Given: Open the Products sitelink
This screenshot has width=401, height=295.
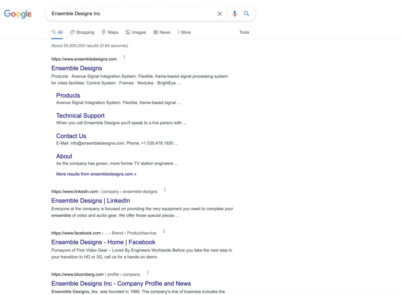Looking at the screenshot, I should point(68,96).
